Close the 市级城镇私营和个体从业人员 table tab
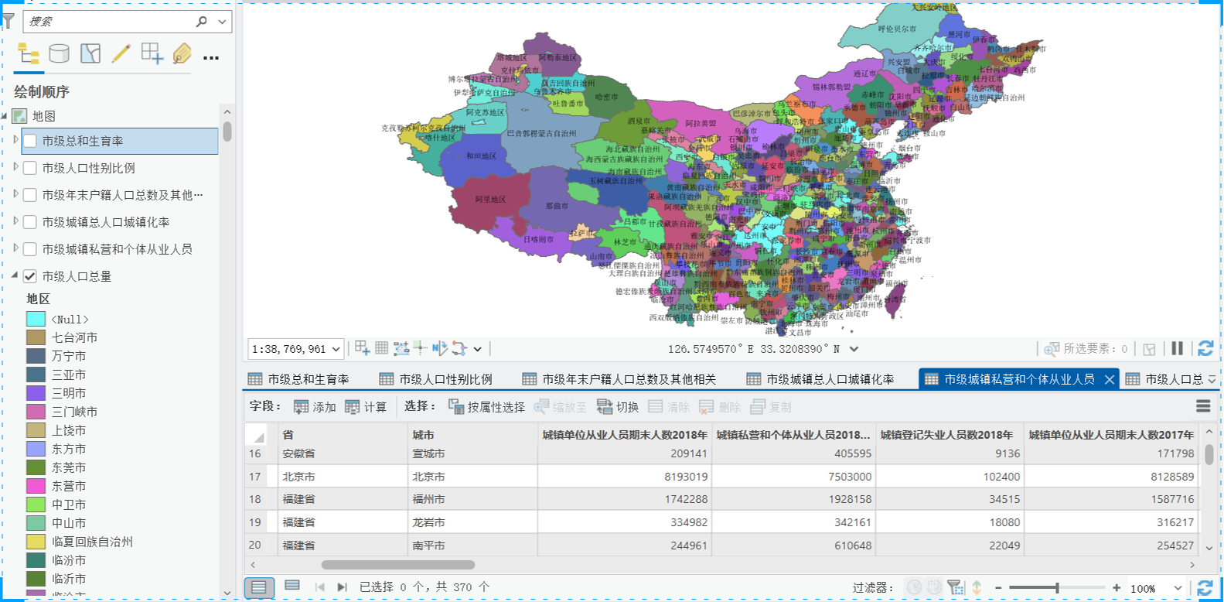 [x=1110, y=379]
